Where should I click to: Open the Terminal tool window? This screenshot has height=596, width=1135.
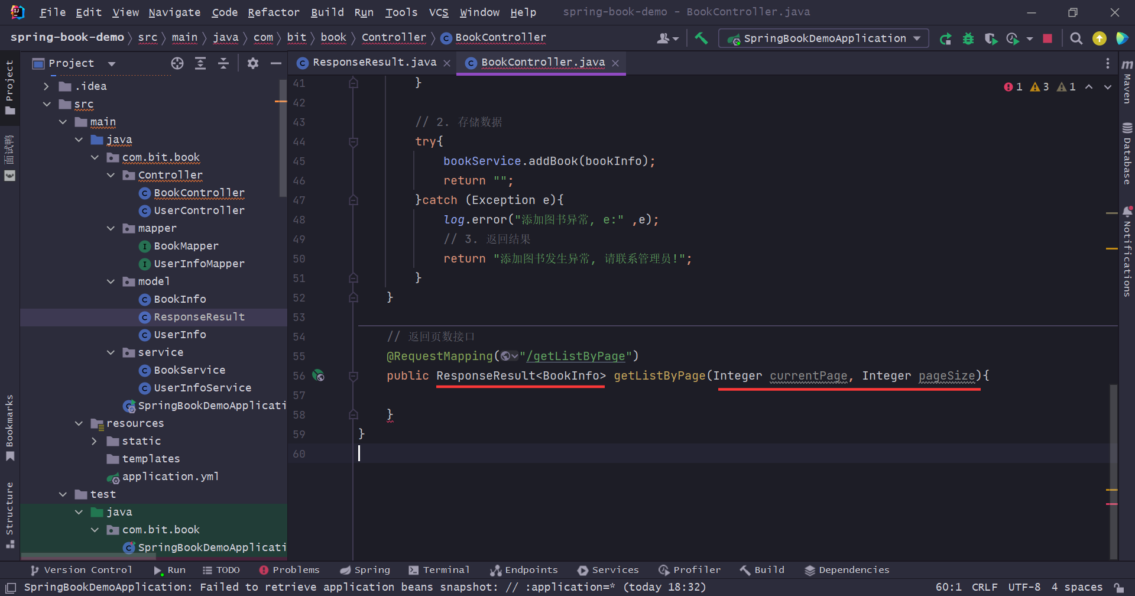click(439, 570)
